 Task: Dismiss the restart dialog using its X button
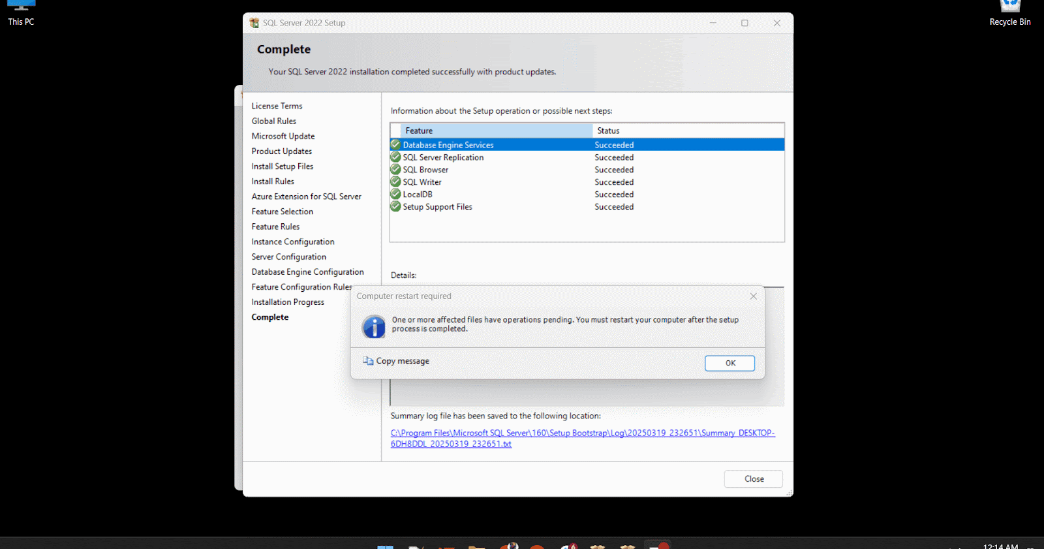point(753,296)
